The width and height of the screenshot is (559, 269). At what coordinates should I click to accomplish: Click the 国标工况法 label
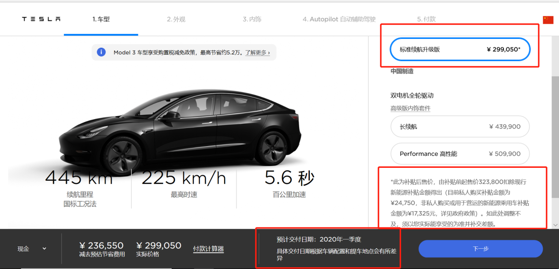(x=79, y=204)
